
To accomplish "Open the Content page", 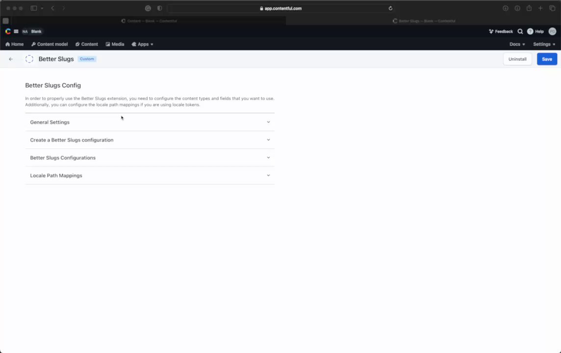I will coord(87,44).
